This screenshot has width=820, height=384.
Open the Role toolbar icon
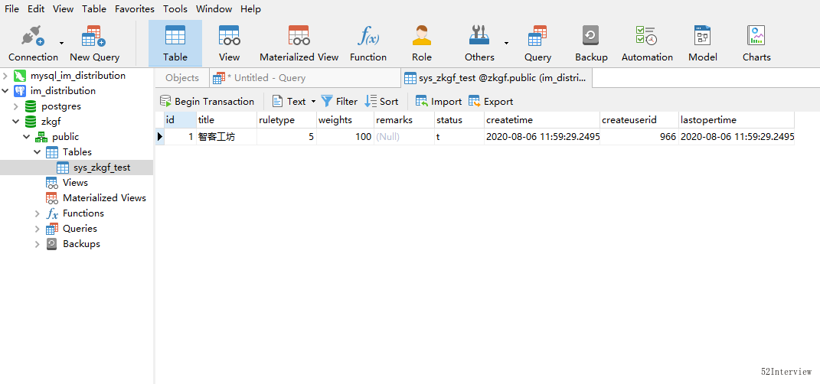point(422,44)
